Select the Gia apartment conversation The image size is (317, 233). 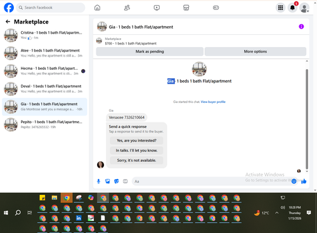(44, 107)
